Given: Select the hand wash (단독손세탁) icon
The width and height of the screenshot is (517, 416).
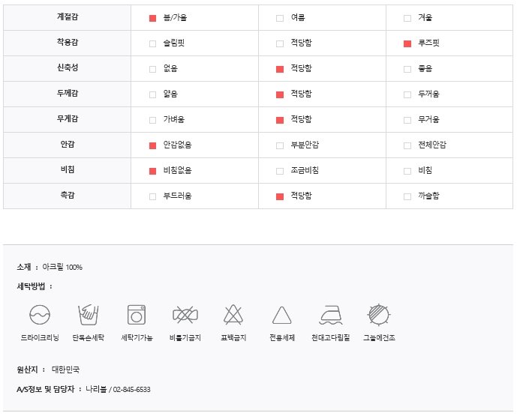Looking at the screenshot, I should 88,315.
